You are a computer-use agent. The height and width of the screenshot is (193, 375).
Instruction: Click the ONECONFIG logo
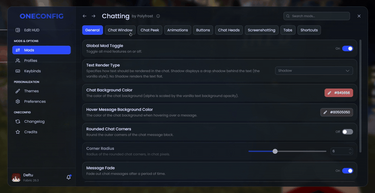[42, 16]
